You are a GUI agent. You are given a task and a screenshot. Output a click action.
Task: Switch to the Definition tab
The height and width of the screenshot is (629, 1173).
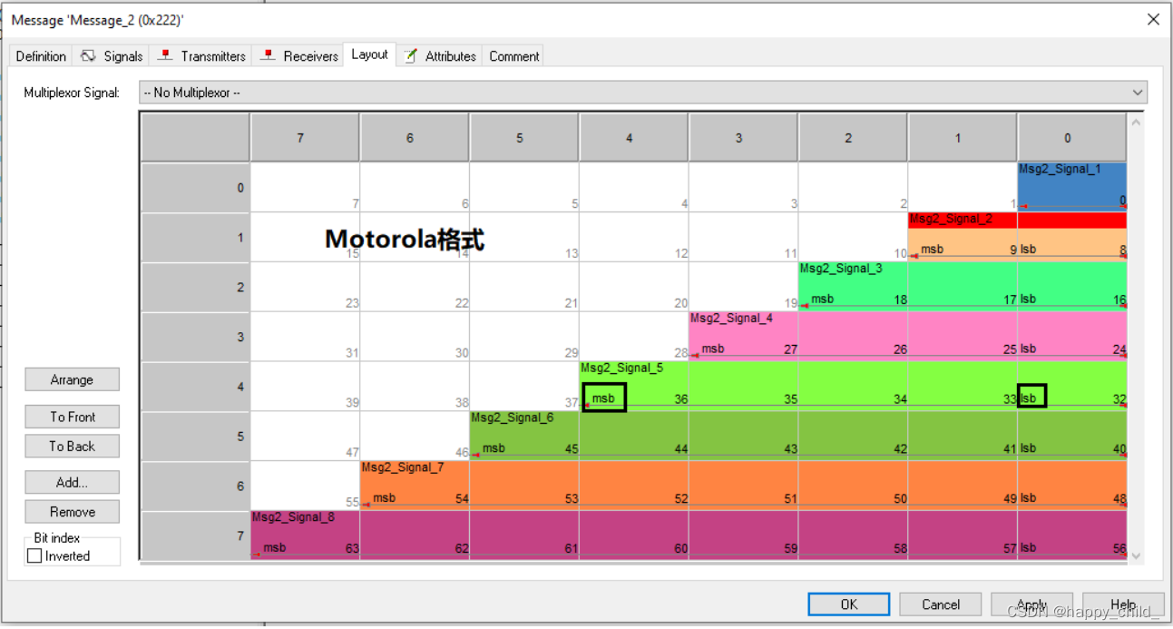[40, 55]
